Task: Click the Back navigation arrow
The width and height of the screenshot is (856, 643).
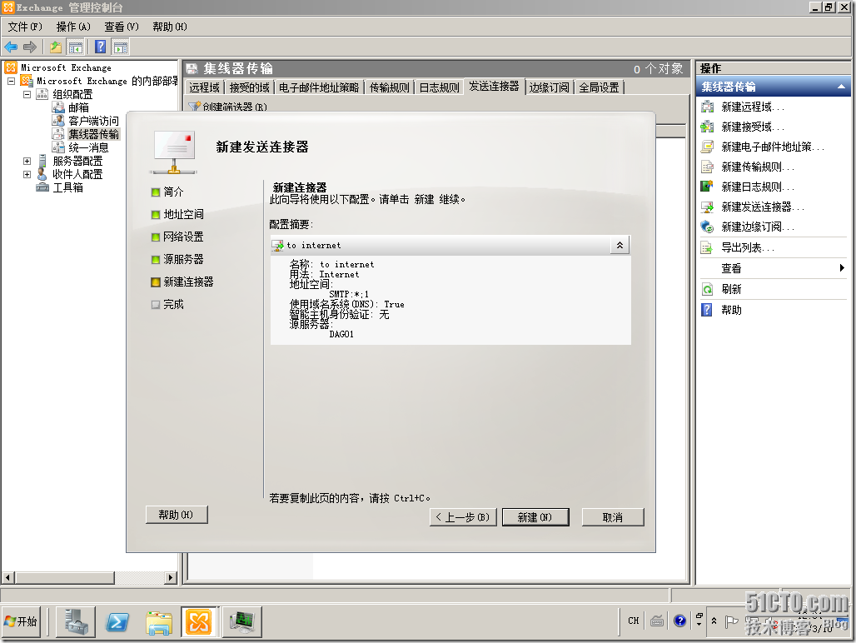Action: coord(10,46)
